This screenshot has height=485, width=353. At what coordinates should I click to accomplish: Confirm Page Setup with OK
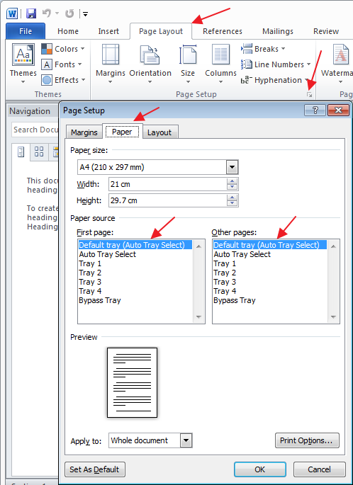click(260, 469)
